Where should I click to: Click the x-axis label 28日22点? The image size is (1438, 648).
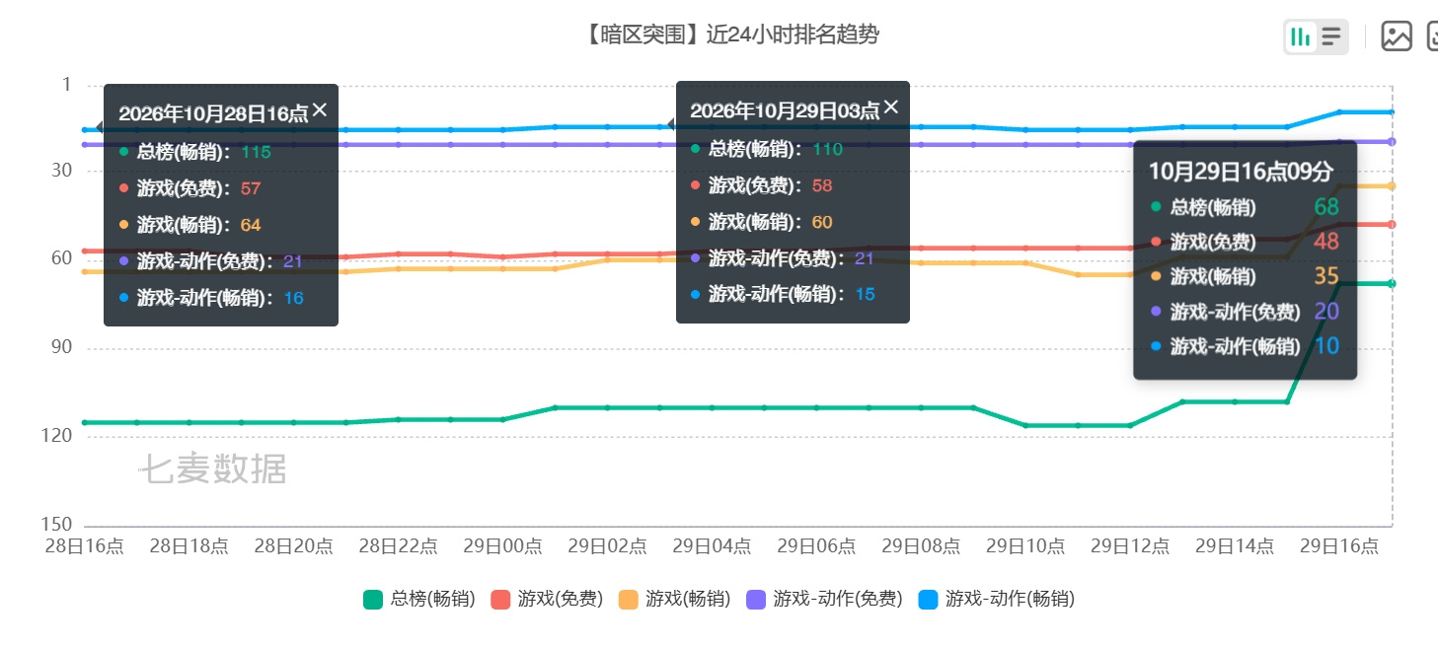coord(399,546)
